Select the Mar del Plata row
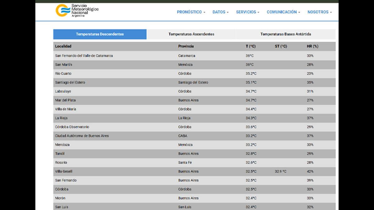The height and width of the screenshot is (210, 374). point(65,100)
